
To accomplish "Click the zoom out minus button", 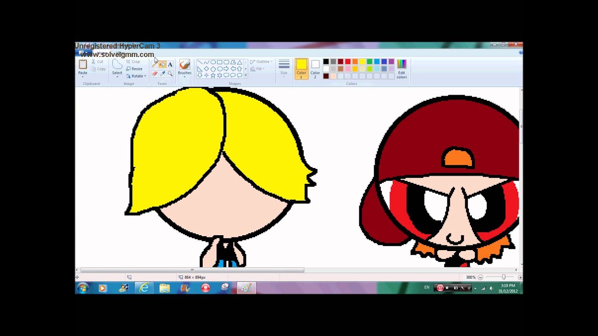I will coord(480,277).
